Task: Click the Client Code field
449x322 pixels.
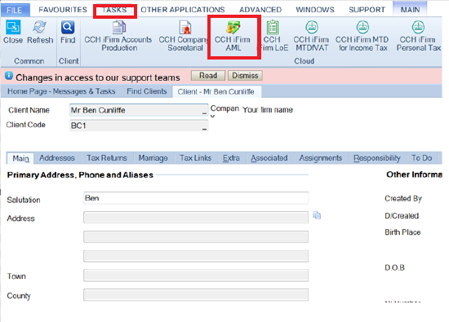Action: click(x=139, y=126)
